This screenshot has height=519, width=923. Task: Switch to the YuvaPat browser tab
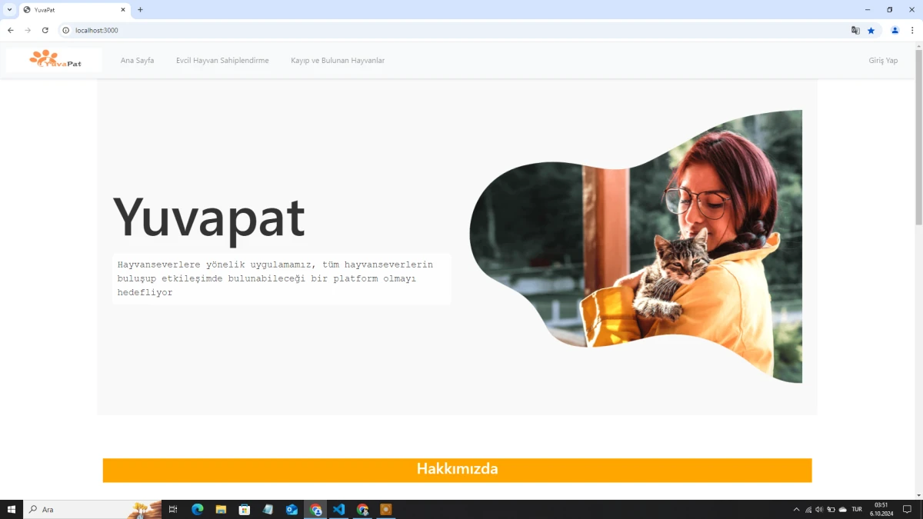(x=73, y=9)
